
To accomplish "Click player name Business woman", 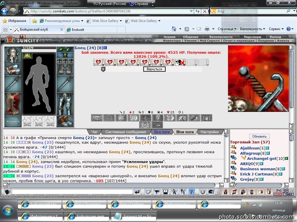I will [258, 169].
